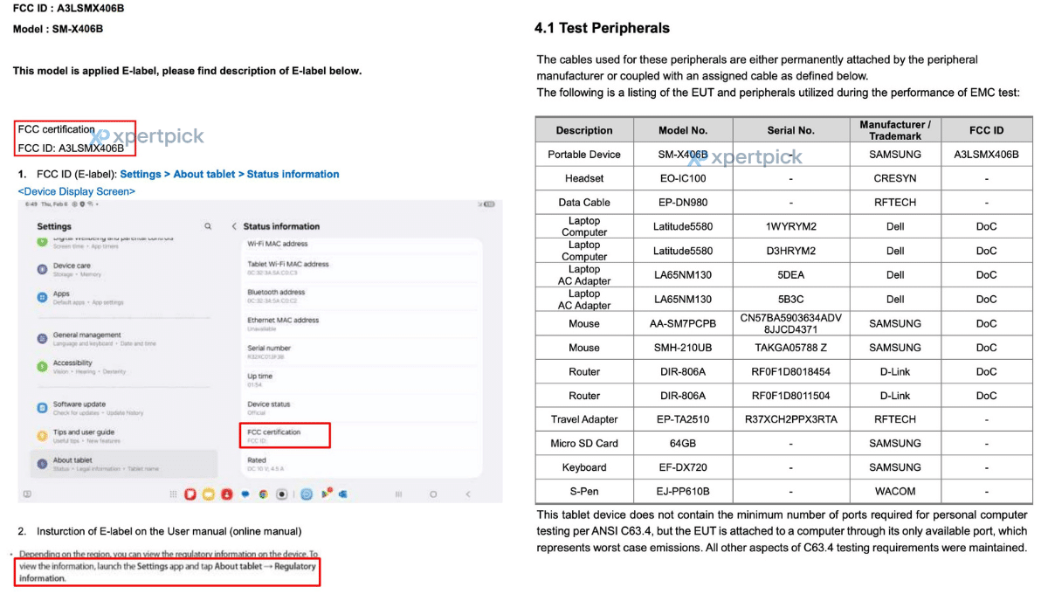
Task: Click the '5DEA' serial cell
Action: [x=790, y=275]
